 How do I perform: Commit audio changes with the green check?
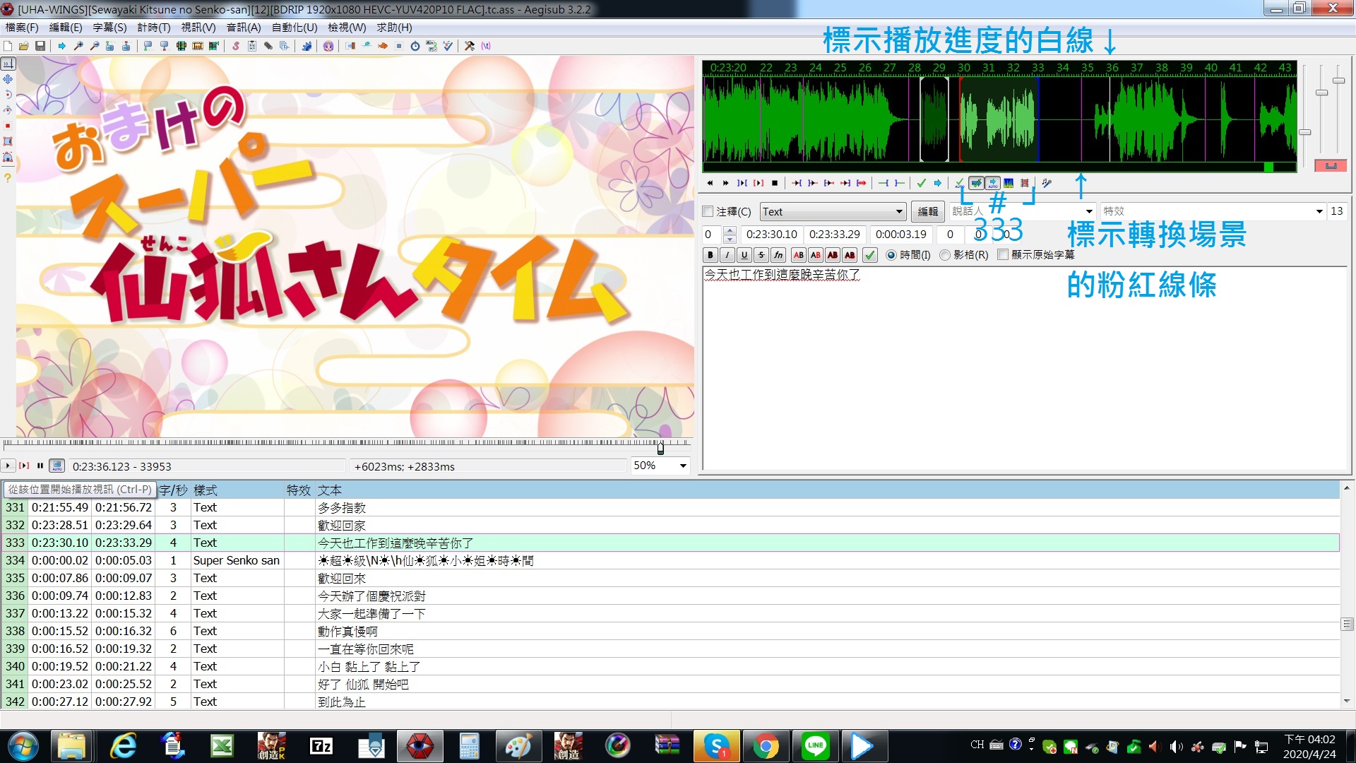point(921,183)
